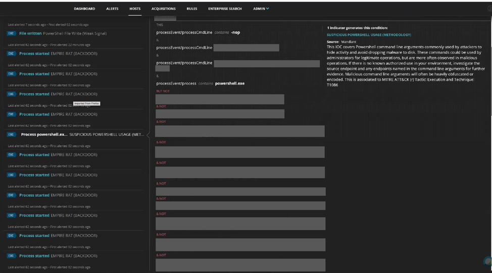Click the processCmdLine contains -nop condition
This screenshot has height=273, width=492.
(x=198, y=32)
